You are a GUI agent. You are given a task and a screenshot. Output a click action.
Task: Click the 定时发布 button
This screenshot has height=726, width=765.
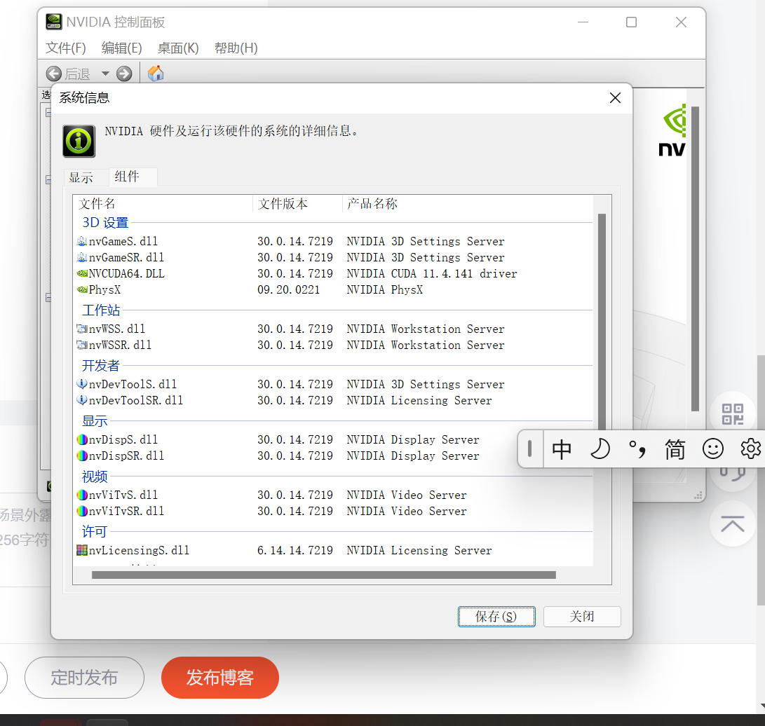click(x=84, y=677)
